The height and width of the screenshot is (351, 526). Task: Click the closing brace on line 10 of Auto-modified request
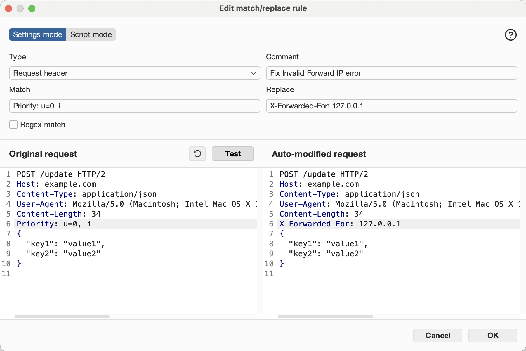(x=282, y=264)
